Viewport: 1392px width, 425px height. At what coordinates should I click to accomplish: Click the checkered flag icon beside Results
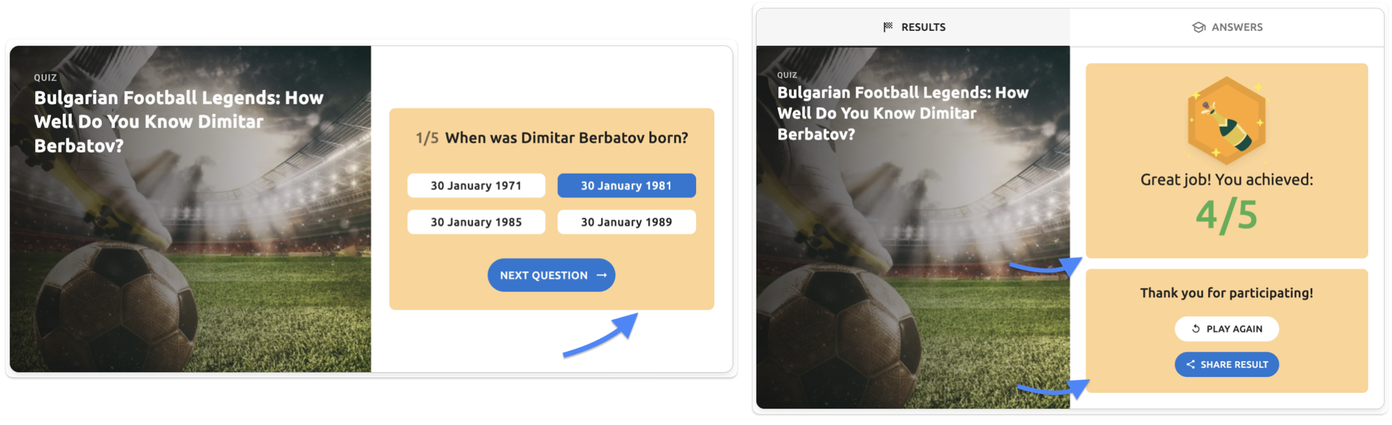tap(888, 27)
